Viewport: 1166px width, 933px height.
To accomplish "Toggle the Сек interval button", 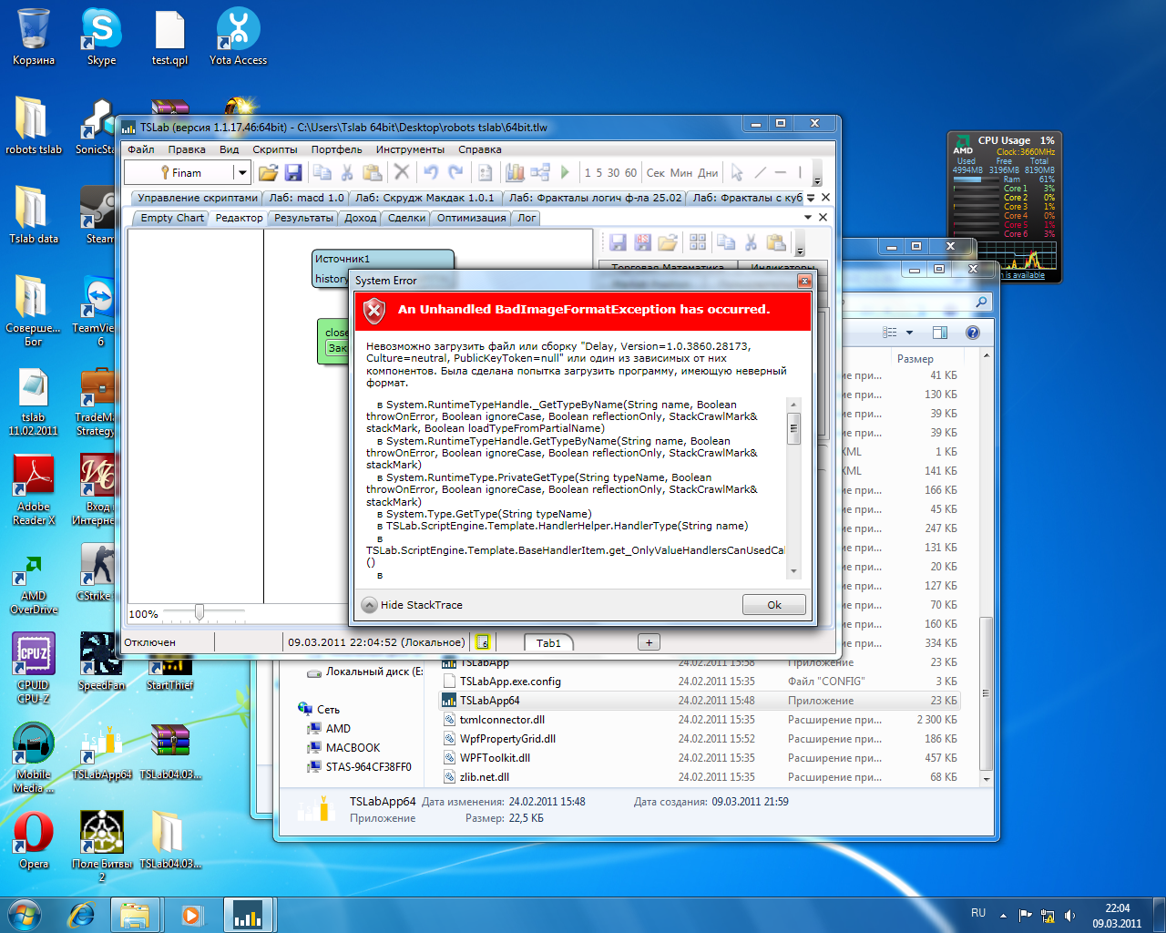I will [655, 173].
